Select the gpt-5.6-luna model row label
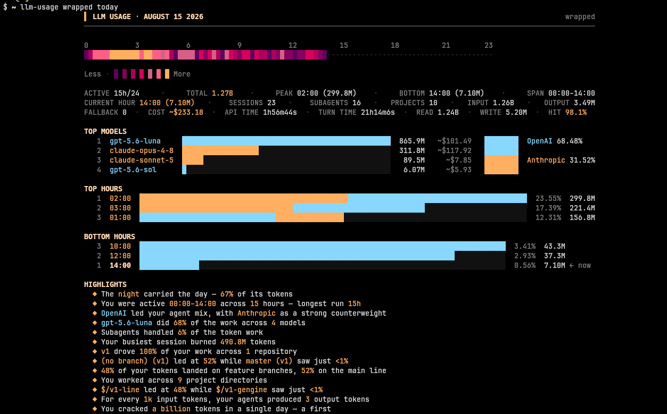The width and height of the screenshot is (667, 414). click(135, 141)
